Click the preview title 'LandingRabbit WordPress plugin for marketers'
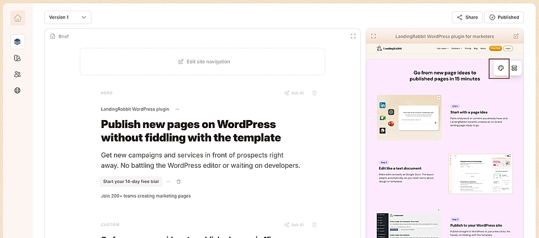 click(445, 36)
